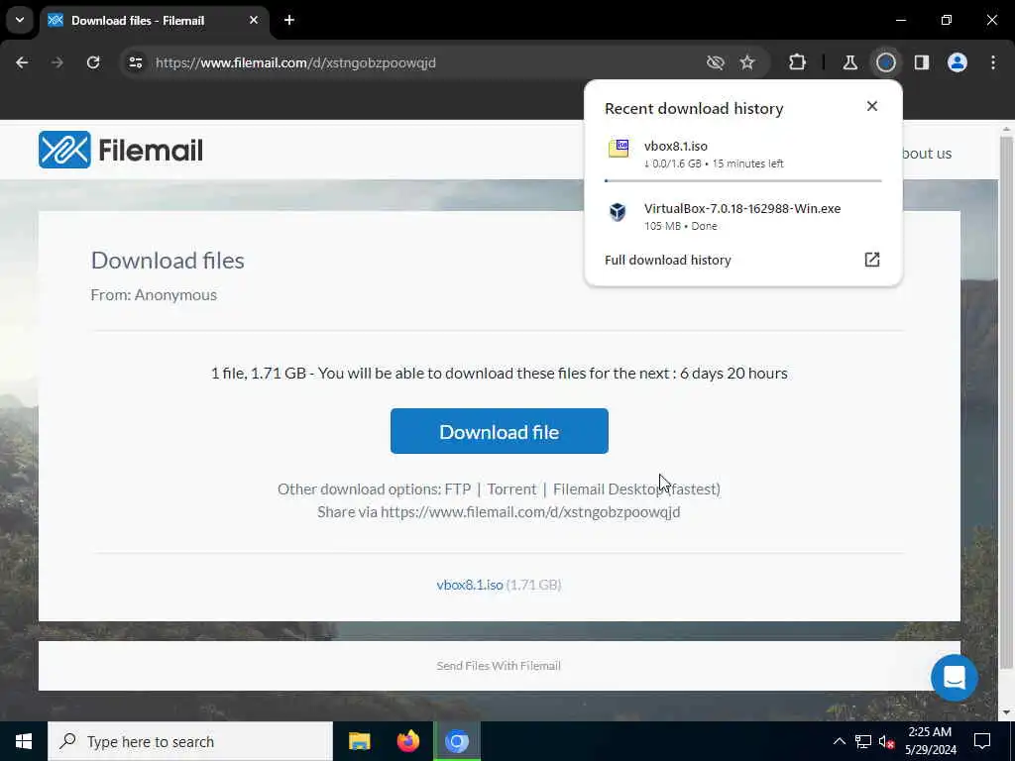Click the browser back arrow
The image size is (1015, 761).
click(x=22, y=62)
